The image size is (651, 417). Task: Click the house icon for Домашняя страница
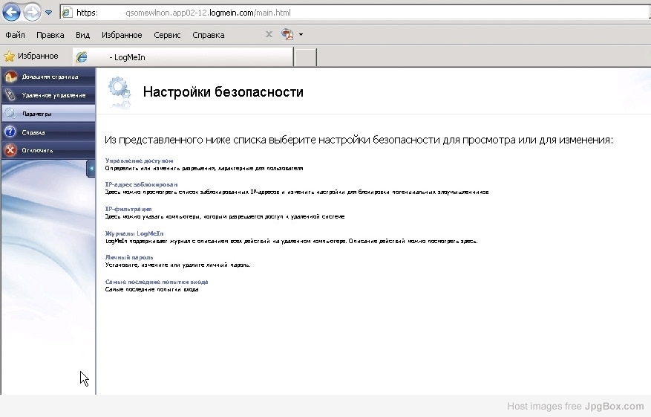(11, 77)
